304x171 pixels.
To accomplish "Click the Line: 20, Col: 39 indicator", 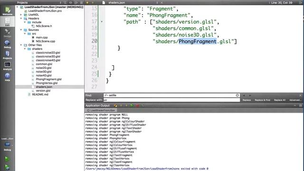I will 282,3.
